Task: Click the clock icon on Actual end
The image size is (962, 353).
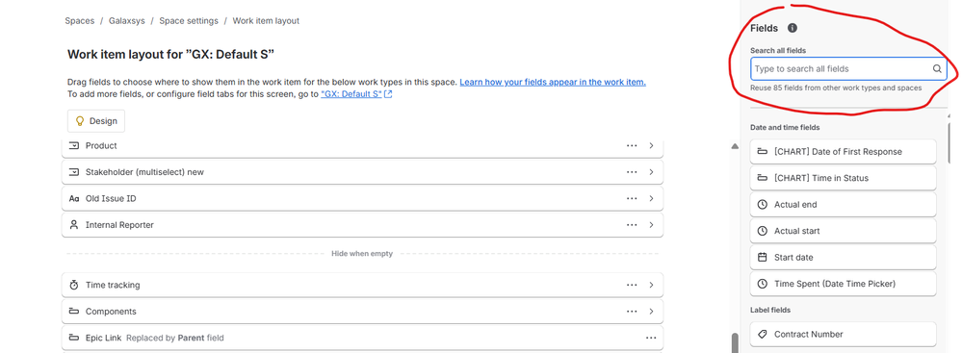Action: (763, 205)
